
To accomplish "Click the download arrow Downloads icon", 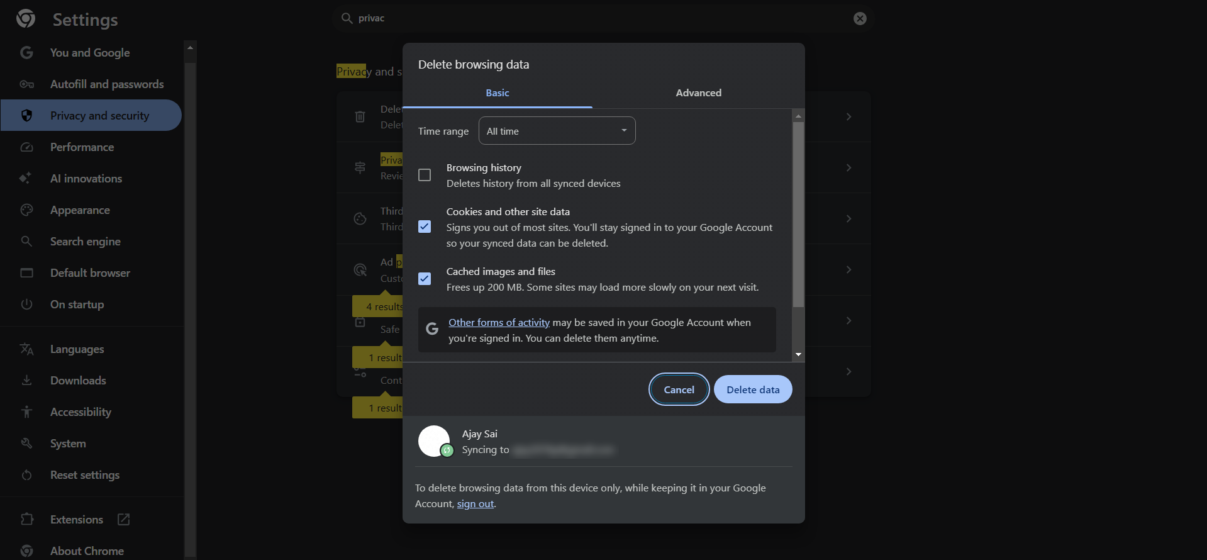I will pos(26,381).
